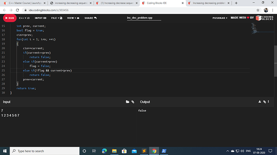Open input file via folder icon
Screen dimensions: 277x155
coord(127,102)
